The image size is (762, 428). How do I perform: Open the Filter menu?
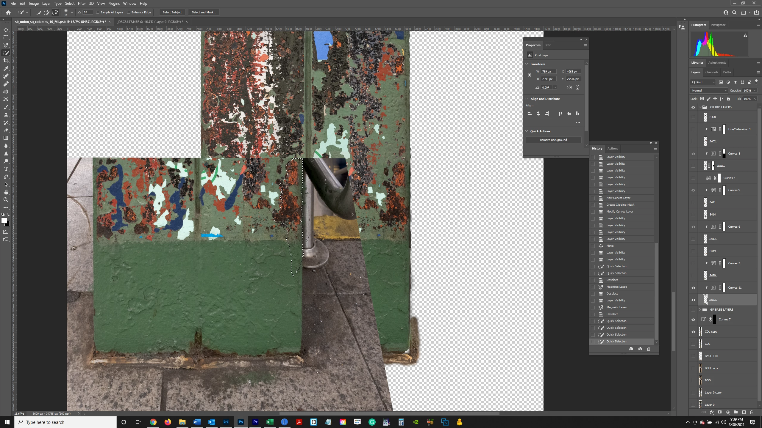[x=82, y=4]
